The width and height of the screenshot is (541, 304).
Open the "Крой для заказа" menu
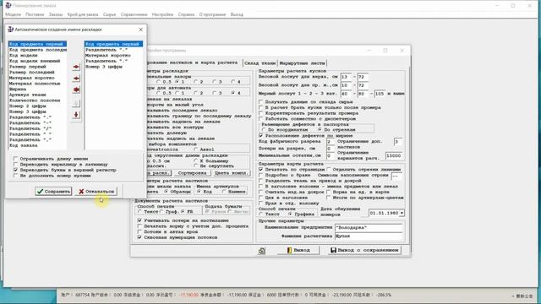[83, 14]
